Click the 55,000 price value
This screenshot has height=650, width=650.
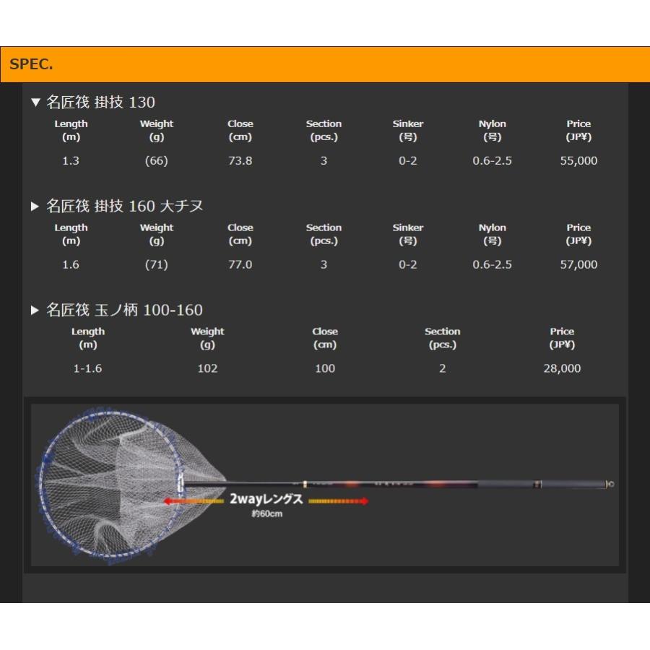tap(578, 161)
